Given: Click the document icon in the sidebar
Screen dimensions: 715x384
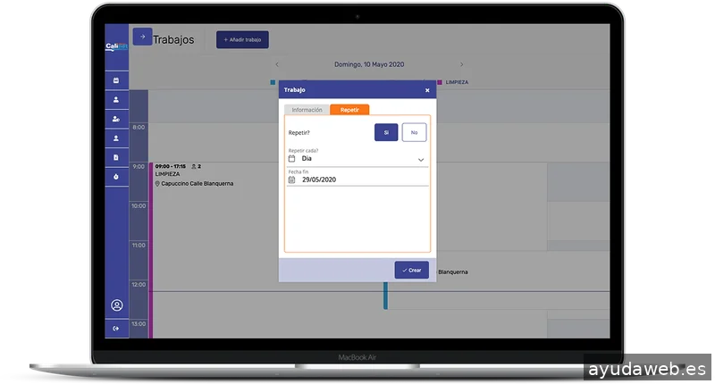Looking at the screenshot, I should click(x=116, y=157).
